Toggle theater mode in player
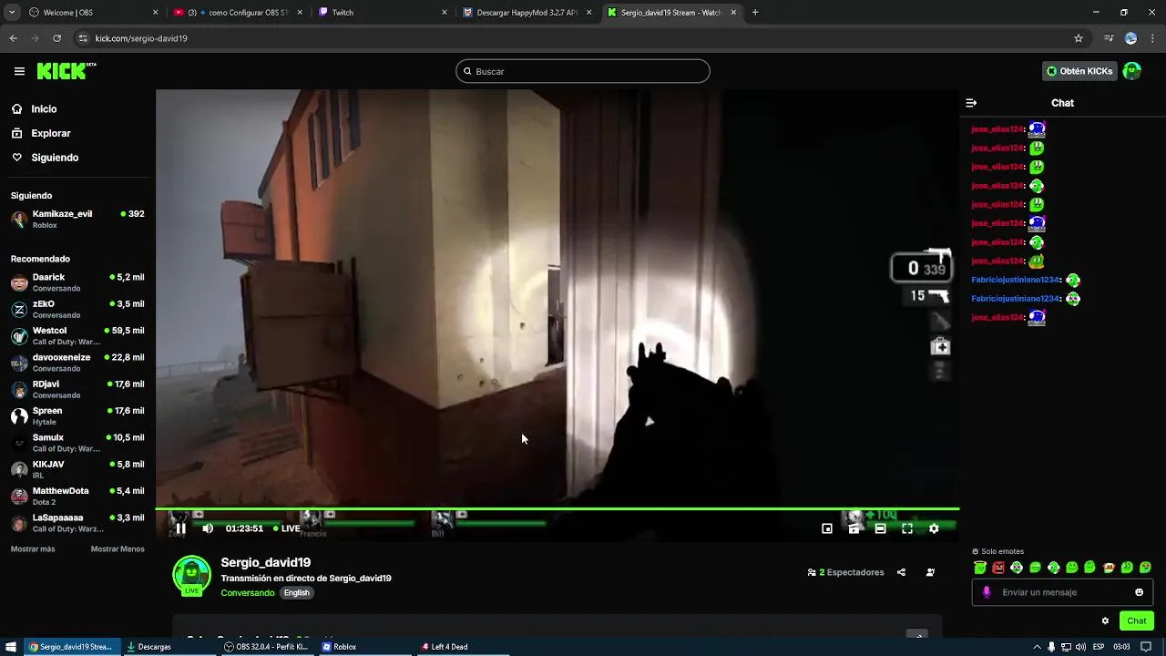1166x656 pixels. [x=880, y=528]
